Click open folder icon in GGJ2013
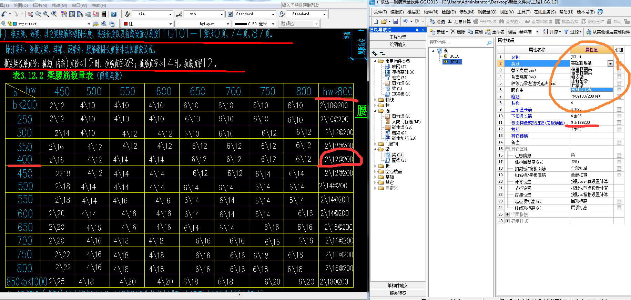 (384, 21)
